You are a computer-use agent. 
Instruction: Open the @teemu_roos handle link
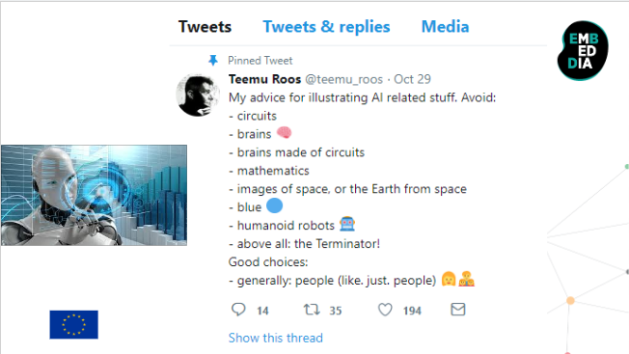click(343, 79)
